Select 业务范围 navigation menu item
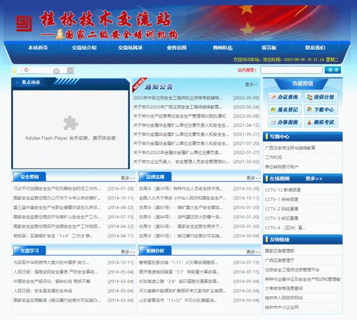The width and height of the screenshot is (357, 320). click(176, 48)
